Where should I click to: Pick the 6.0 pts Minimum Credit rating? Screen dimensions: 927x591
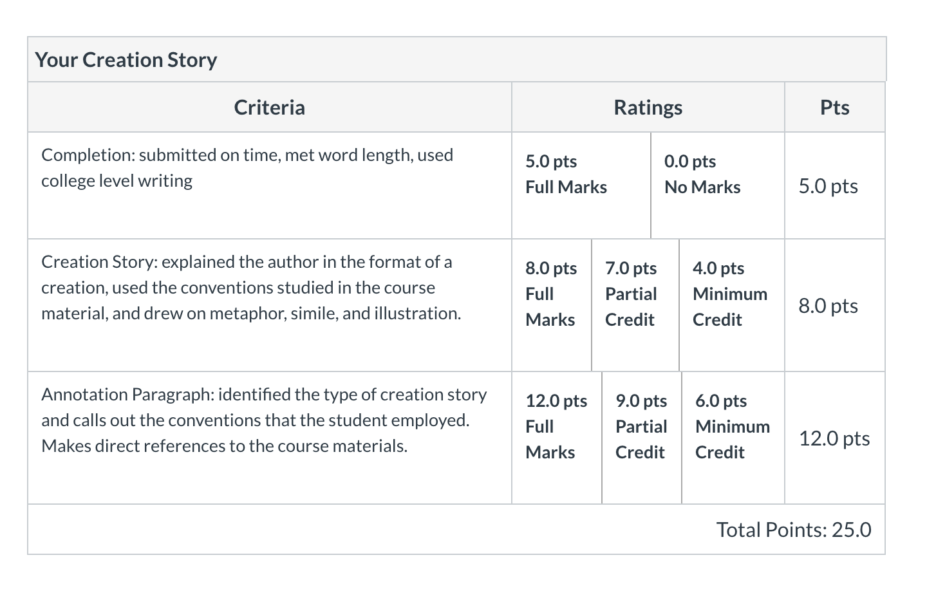click(x=732, y=427)
